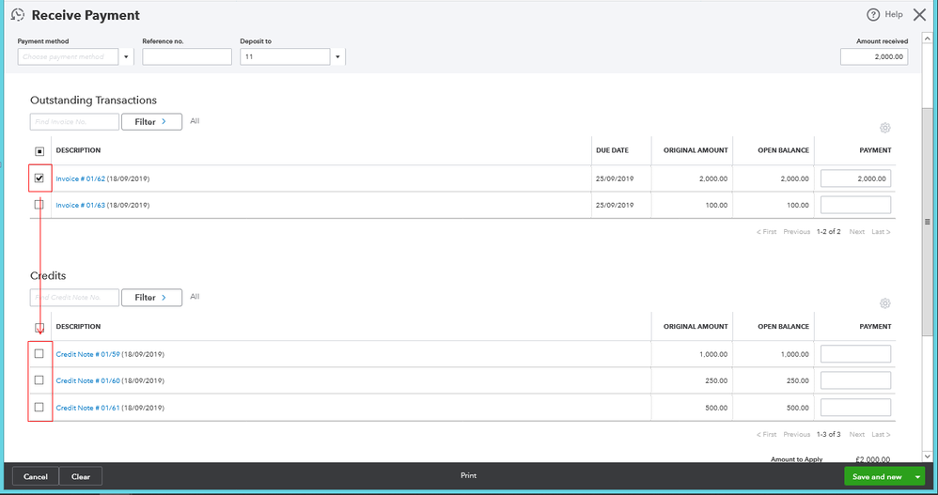This screenshot has height=495, width=938.
Task: Expand Filter in Outstanding Transactions
Action: [x=151, y=122]
